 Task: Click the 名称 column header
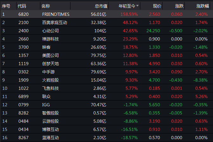[46, 6]
